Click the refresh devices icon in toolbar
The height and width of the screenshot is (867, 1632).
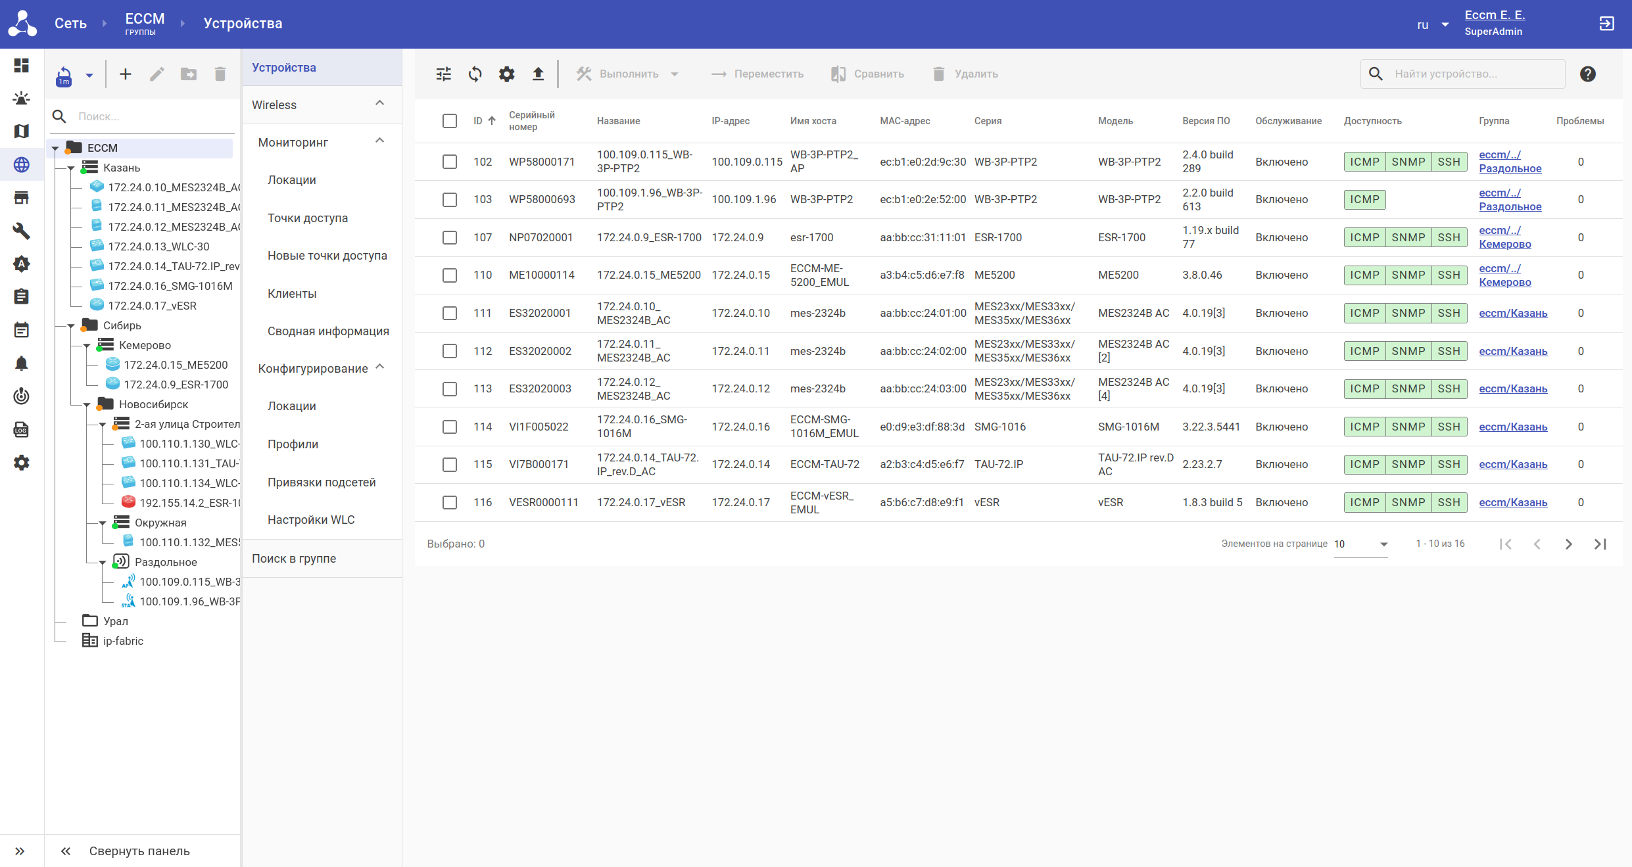475,74
